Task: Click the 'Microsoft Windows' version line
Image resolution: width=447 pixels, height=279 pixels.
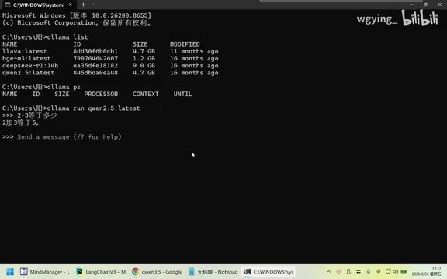Action: pyautogui.click(x=77, y=15)
